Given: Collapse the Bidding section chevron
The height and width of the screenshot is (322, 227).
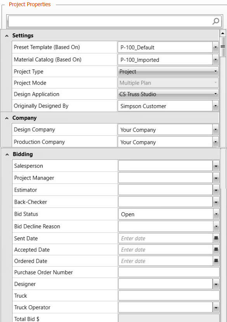Looking at the screenshot, I should coord(7,154).
